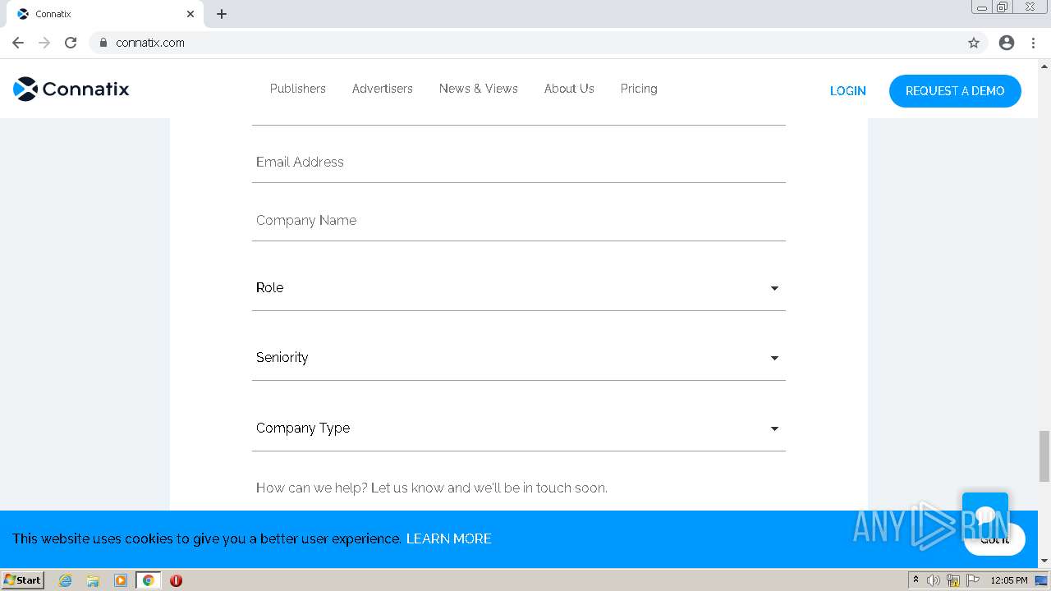Reload the page
The width and height of the screenshot is (1051, 591).
71,43
